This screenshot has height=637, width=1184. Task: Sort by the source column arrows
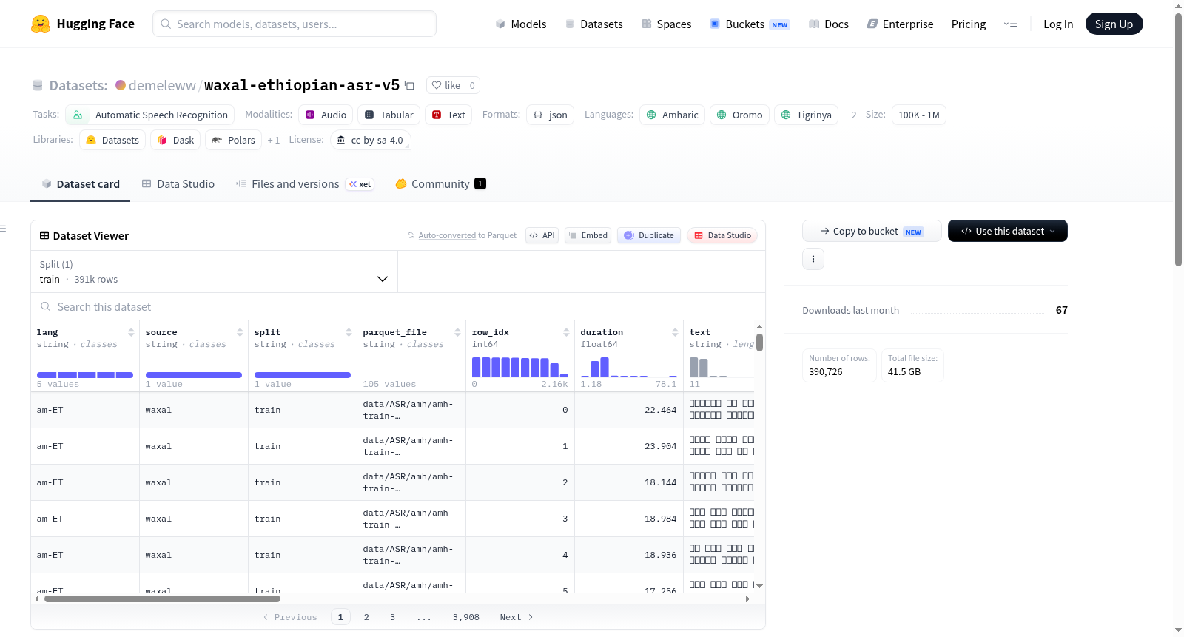(240, 332)
